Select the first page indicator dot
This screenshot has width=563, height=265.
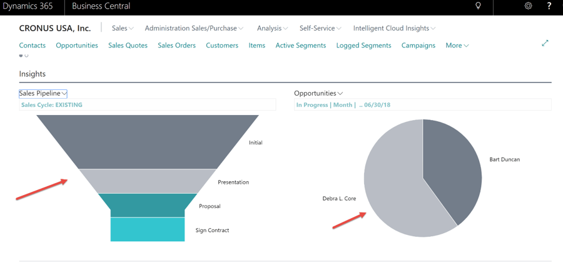click(21, 56)
